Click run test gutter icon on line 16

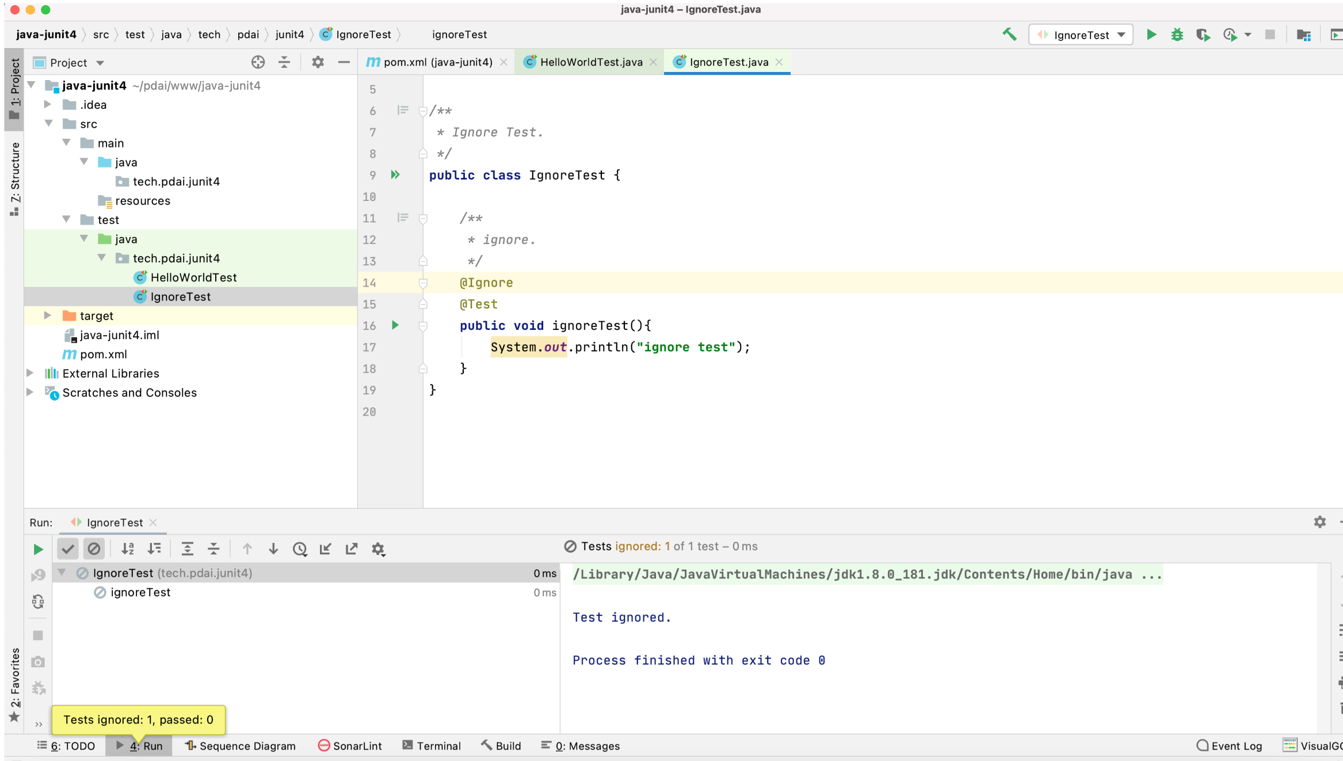coord(395,325)
